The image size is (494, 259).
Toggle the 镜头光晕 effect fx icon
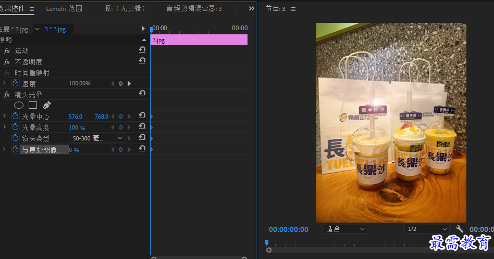[7, 95]
